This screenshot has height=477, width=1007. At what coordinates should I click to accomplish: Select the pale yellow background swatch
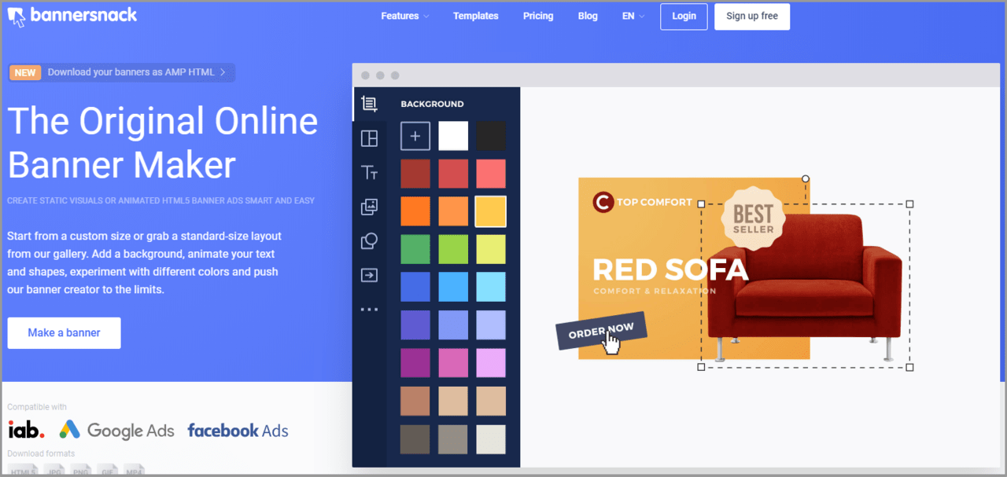click(x=491, y=249)
